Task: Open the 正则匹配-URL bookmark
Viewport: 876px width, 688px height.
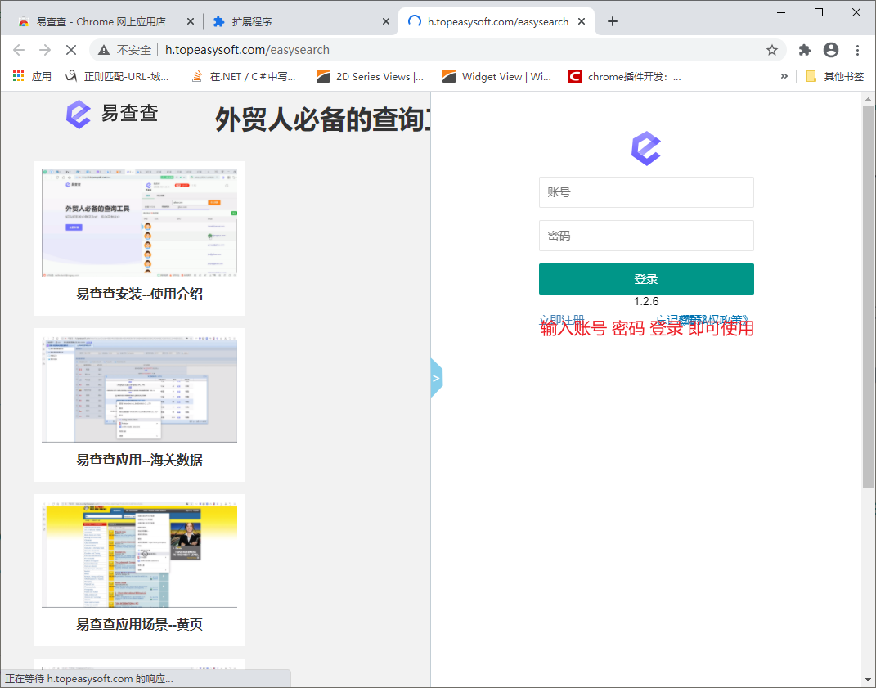Action: (x=117, y=77)
